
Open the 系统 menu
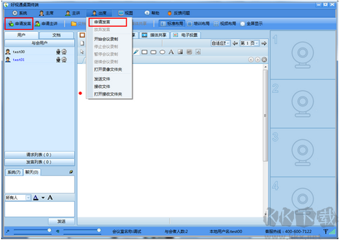20,13
